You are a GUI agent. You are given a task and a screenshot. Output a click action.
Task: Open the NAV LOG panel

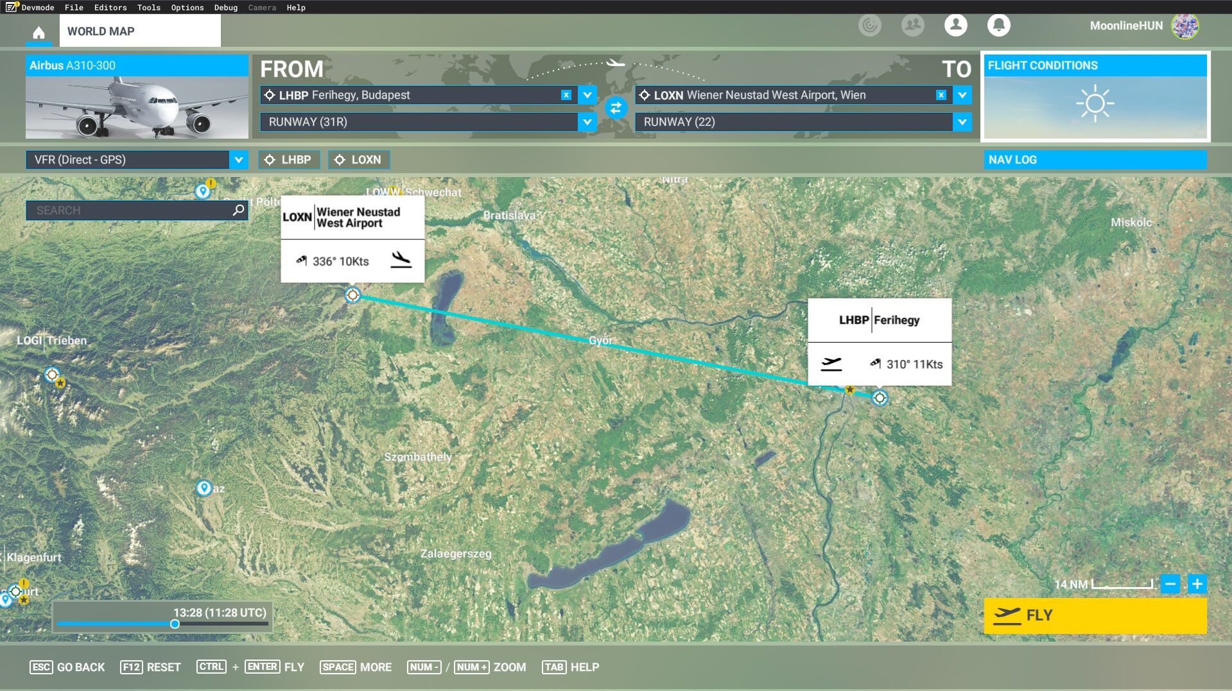point(1095,160)
